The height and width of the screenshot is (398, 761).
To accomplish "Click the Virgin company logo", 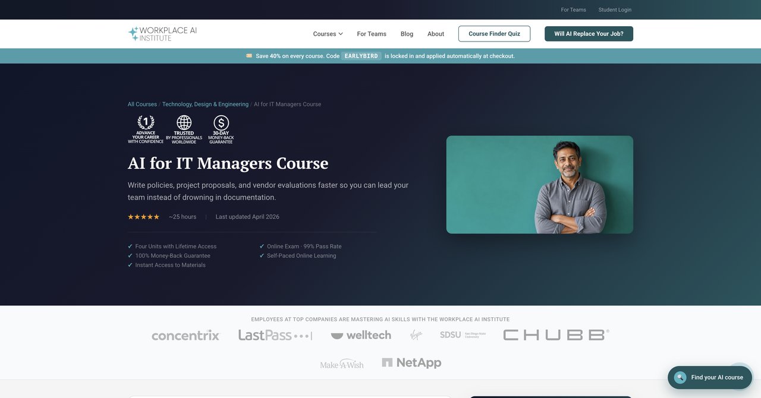I will tap(416, 335).
